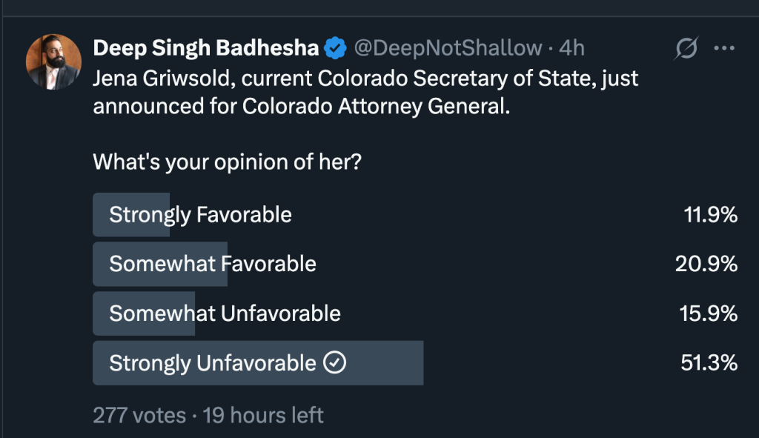This screenshot has height=438, width=759.
Task: Click the 15.9% poll result
Action: [x=709, y=313]
